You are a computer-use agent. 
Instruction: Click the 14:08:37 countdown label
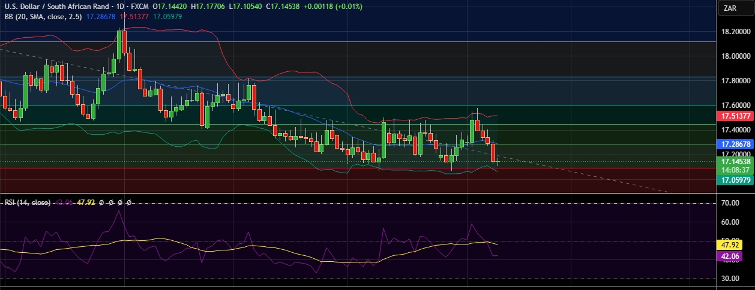(x=736, y=170)
